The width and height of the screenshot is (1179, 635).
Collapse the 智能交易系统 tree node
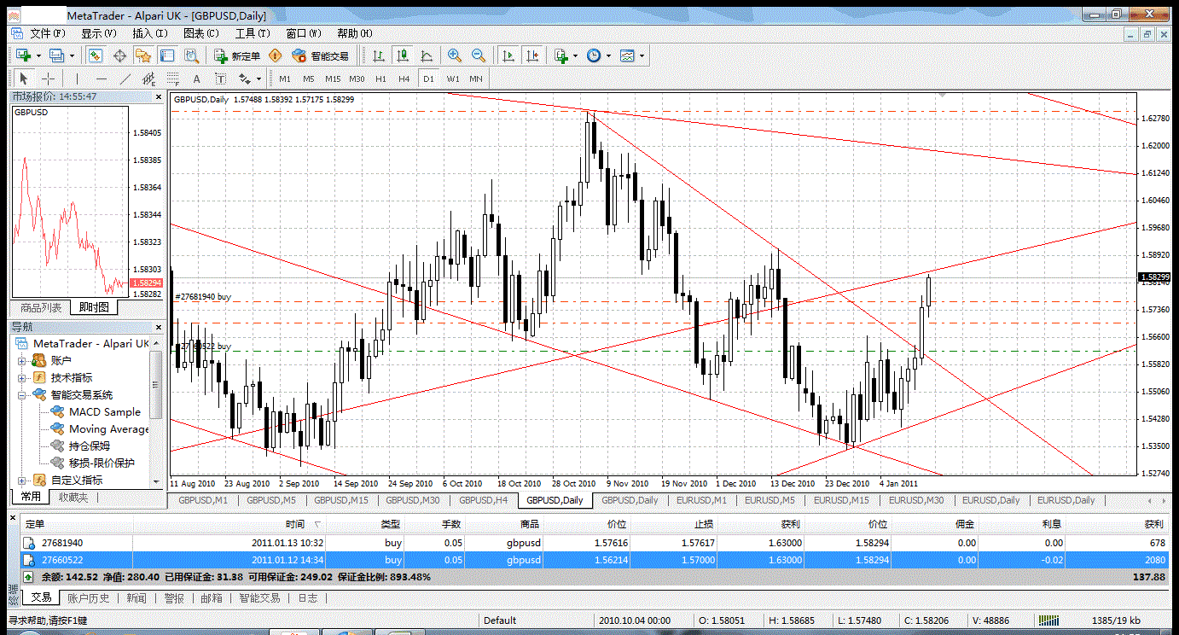pyautogui.click(x=21, y=395)
